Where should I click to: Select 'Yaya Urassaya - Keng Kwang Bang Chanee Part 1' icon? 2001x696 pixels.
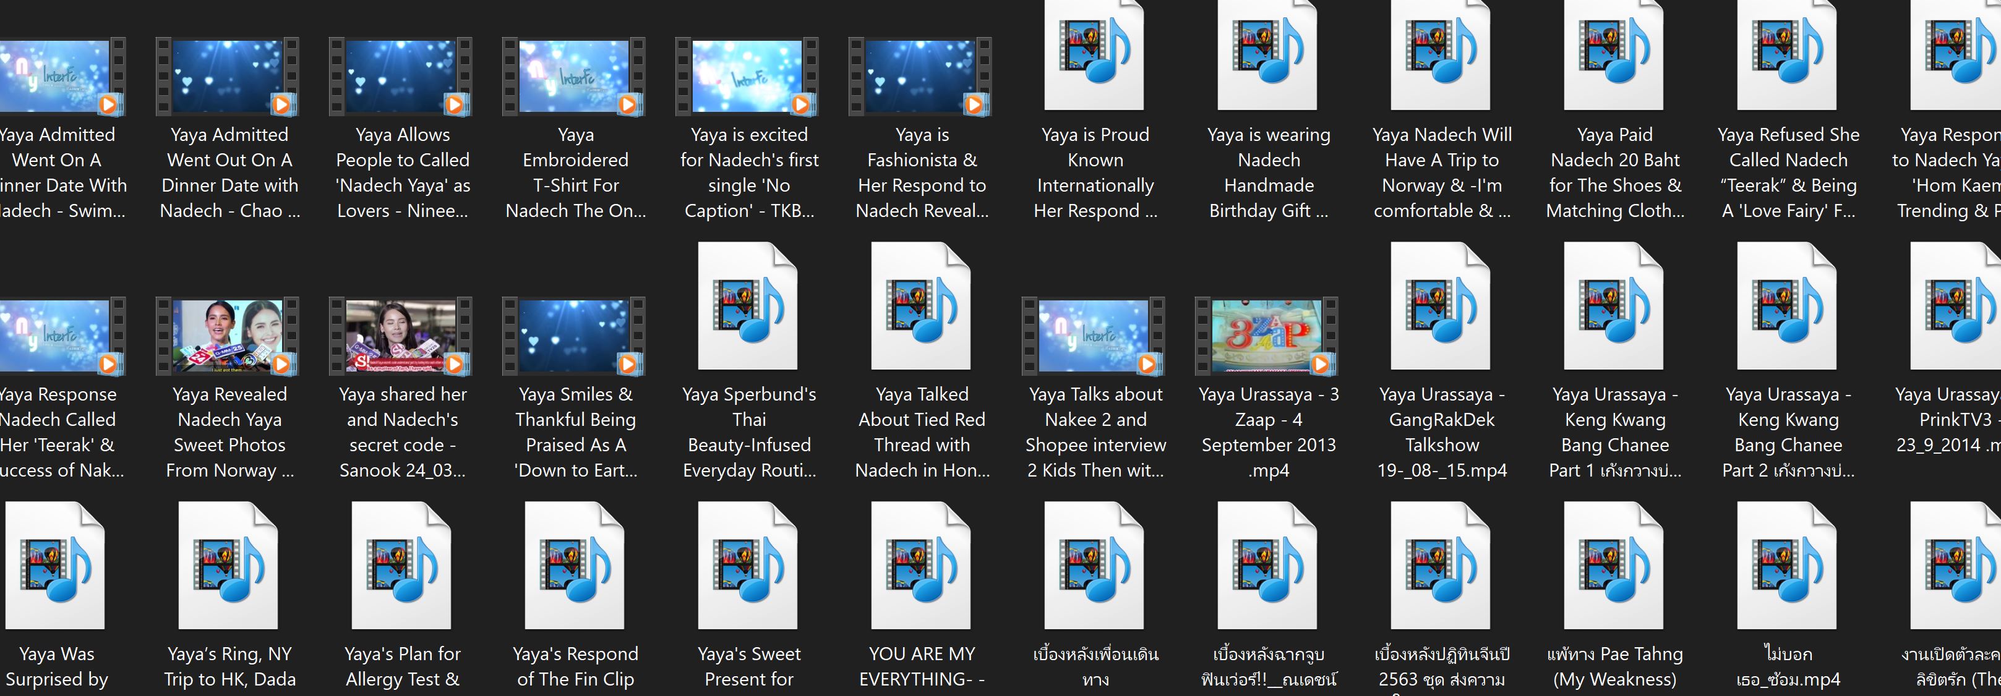[1614, 307]
